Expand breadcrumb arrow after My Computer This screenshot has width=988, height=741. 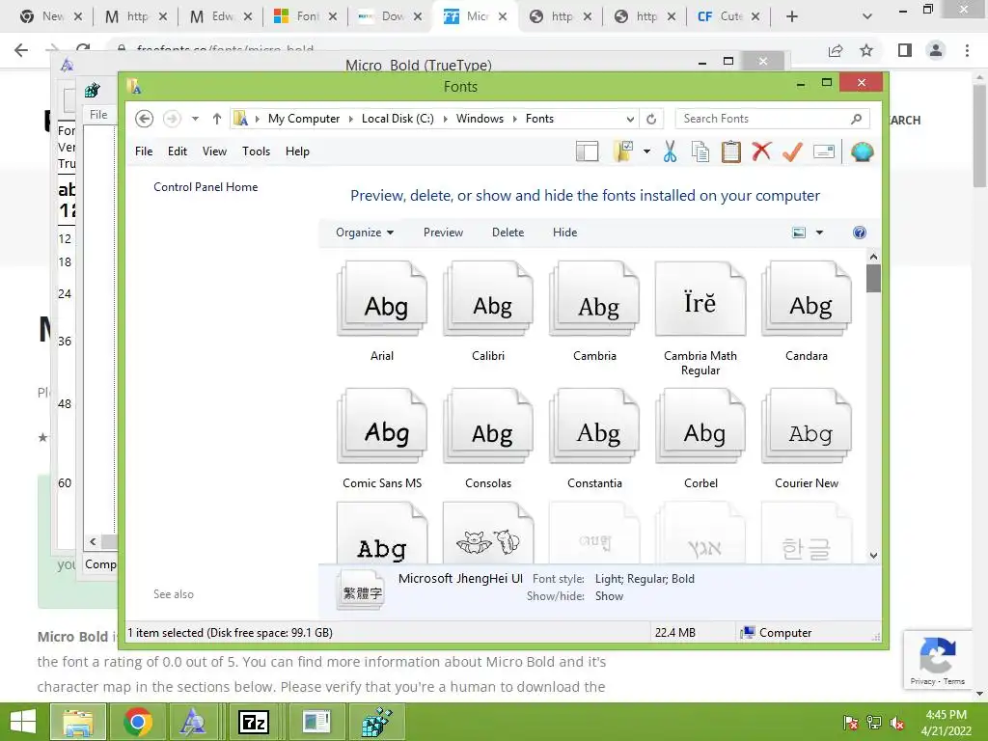pyautogui.click(x=351, y=119)
